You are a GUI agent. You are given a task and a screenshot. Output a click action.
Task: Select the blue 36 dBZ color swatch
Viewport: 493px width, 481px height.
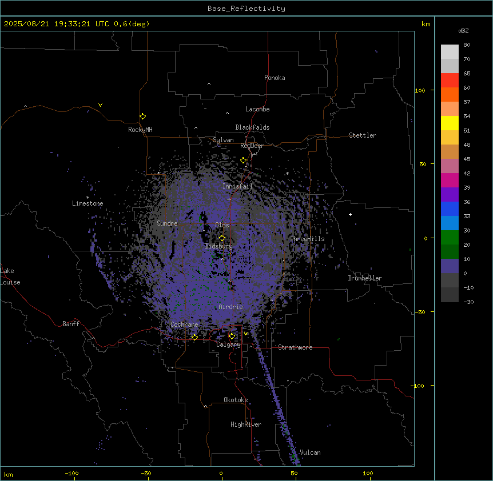(450, 209)
